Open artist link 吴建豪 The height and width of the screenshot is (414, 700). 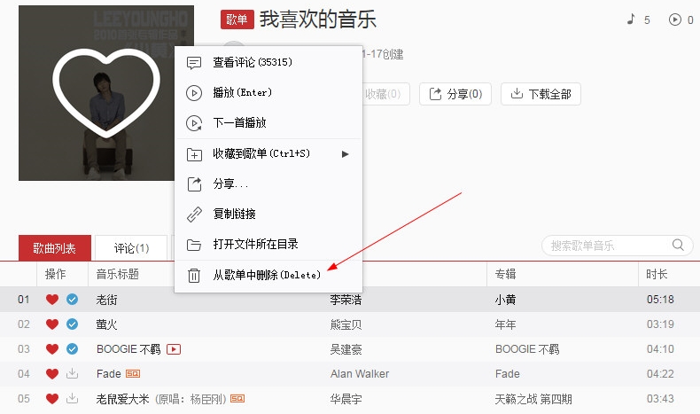346,349
